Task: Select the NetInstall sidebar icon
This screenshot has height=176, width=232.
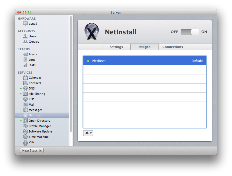Action: pos(25,115)
